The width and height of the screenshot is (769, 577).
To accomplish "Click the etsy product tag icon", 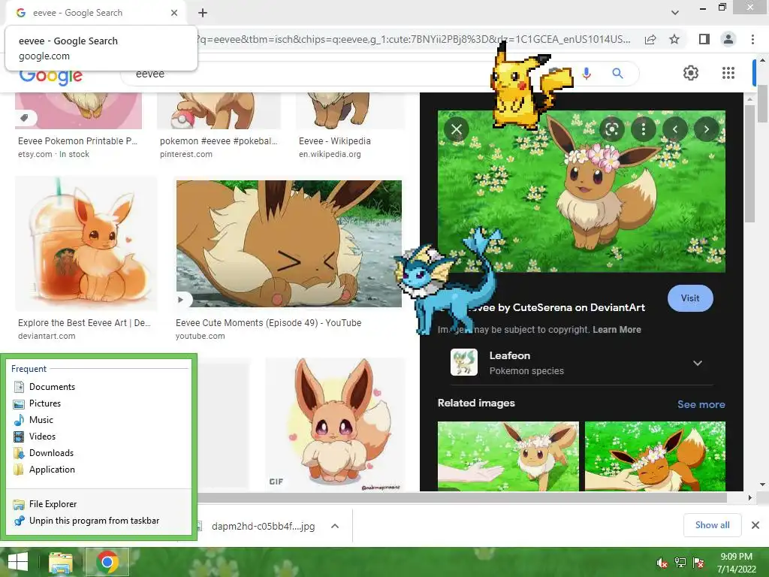I will 25,118.
